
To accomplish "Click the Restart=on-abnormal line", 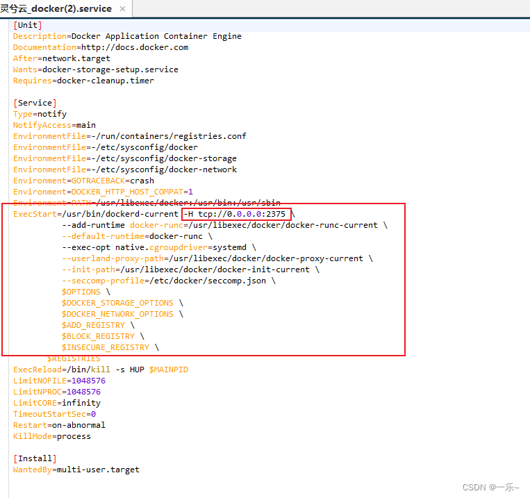I will [60, 426].
